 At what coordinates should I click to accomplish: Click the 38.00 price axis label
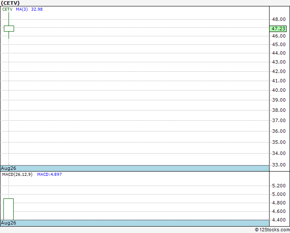[279, 110]
